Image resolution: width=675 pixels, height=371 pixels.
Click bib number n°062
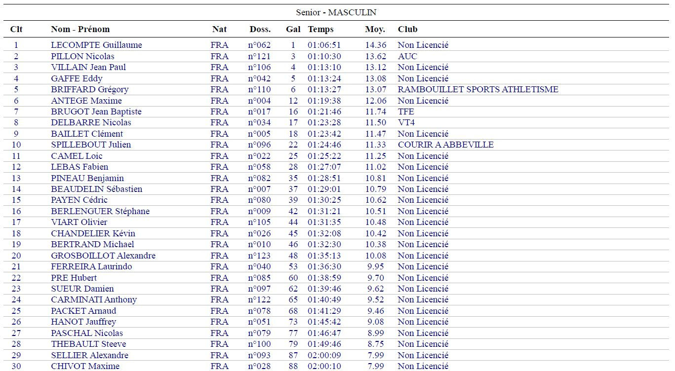pyautogui.click(x=259, y=45)
